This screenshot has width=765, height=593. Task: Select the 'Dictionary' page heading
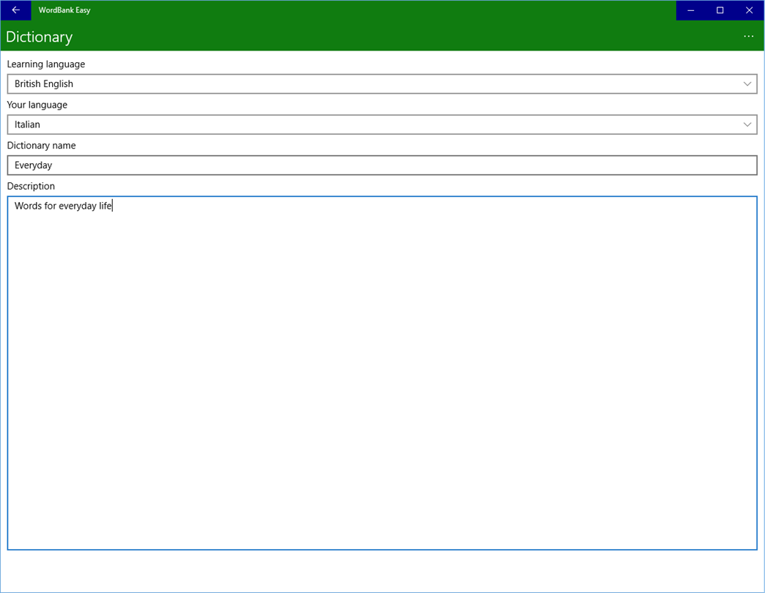coord(39,37)
